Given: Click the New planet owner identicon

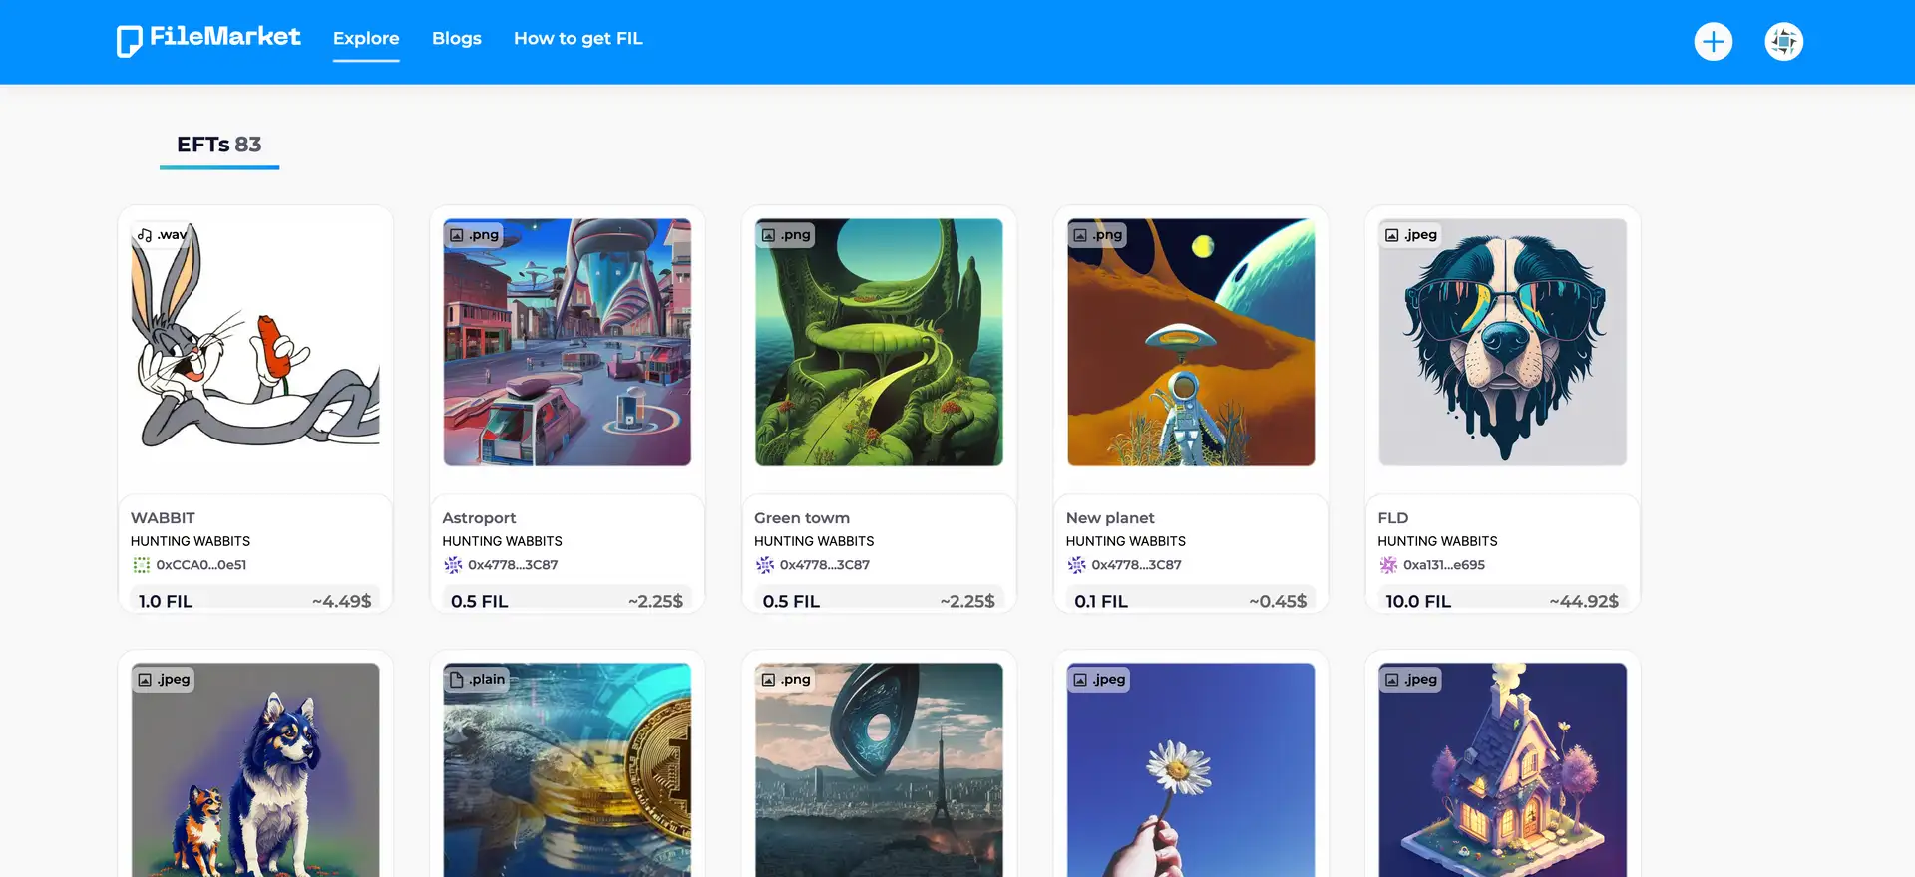Looking at the screenshot, I should click(1076, 565).
